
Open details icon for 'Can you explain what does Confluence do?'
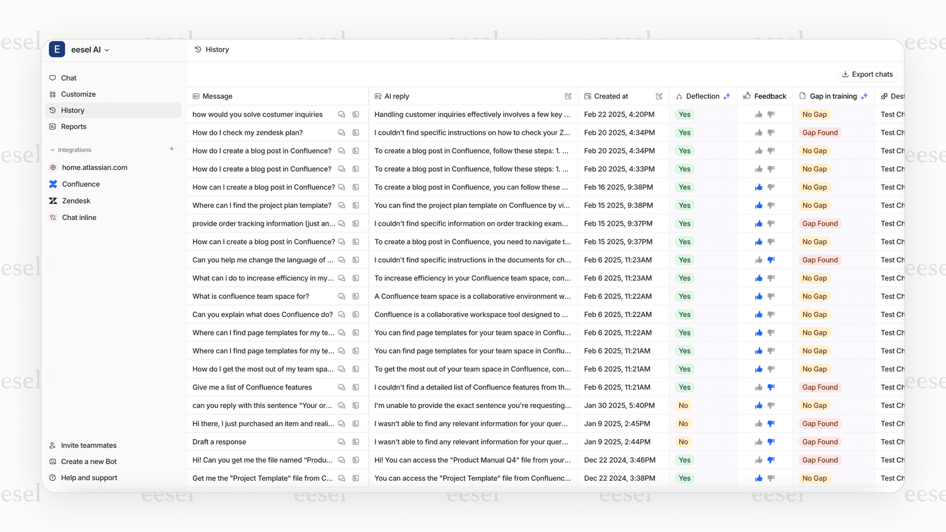(356, 315)
